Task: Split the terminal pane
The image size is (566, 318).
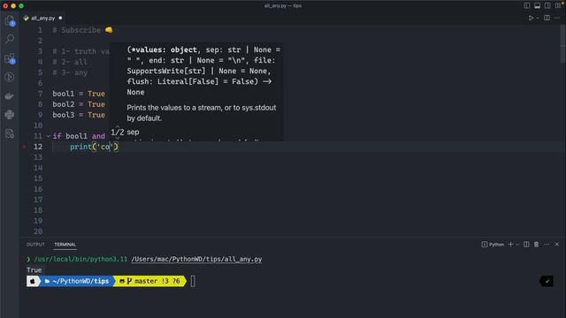Action: click(x=526, y=245)
